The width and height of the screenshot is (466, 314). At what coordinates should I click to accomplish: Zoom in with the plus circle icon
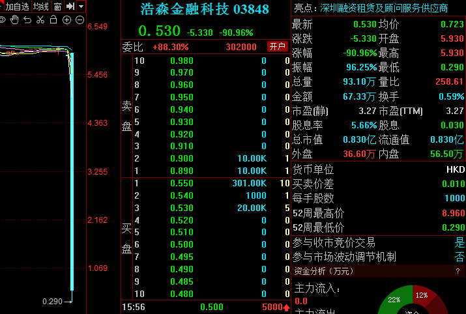[x=66, y=20]
